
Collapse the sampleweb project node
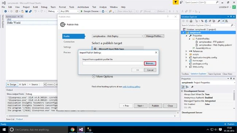point(183,33)
